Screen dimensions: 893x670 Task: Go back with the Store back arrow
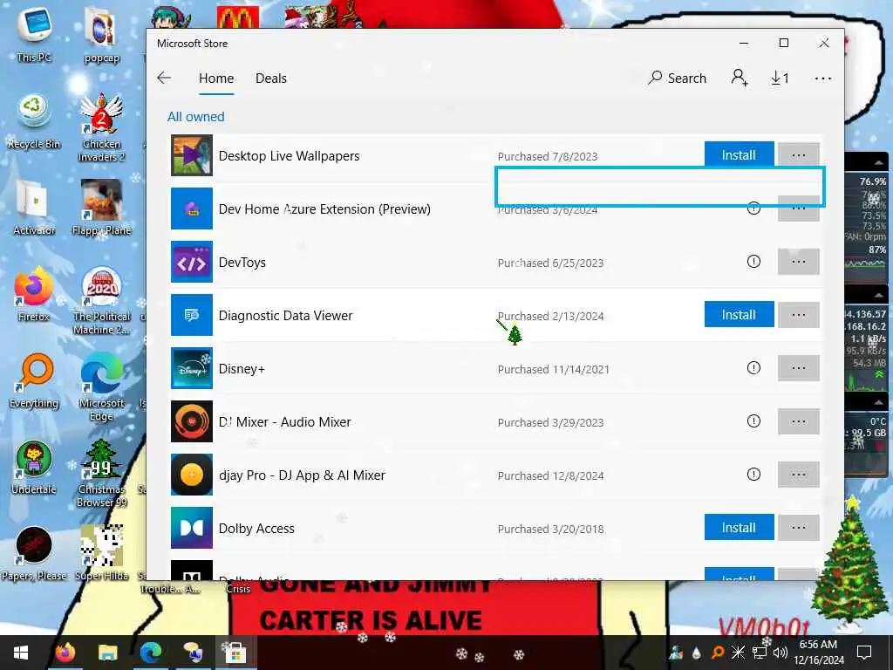click(164, 78)
